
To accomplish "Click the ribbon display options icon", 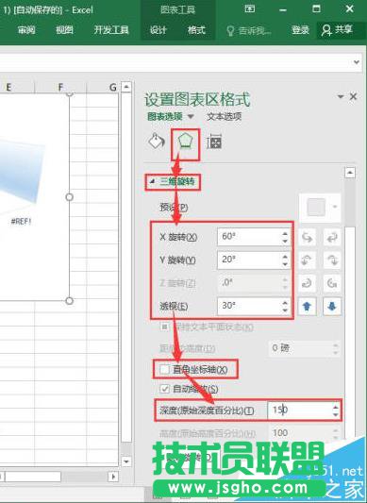I will pyautogui.click(x=250, y=9).
